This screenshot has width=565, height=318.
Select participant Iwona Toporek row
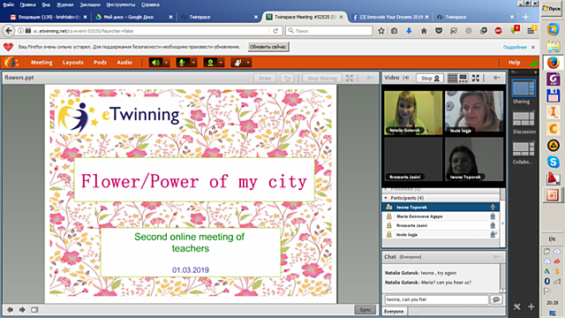(441, 208)
